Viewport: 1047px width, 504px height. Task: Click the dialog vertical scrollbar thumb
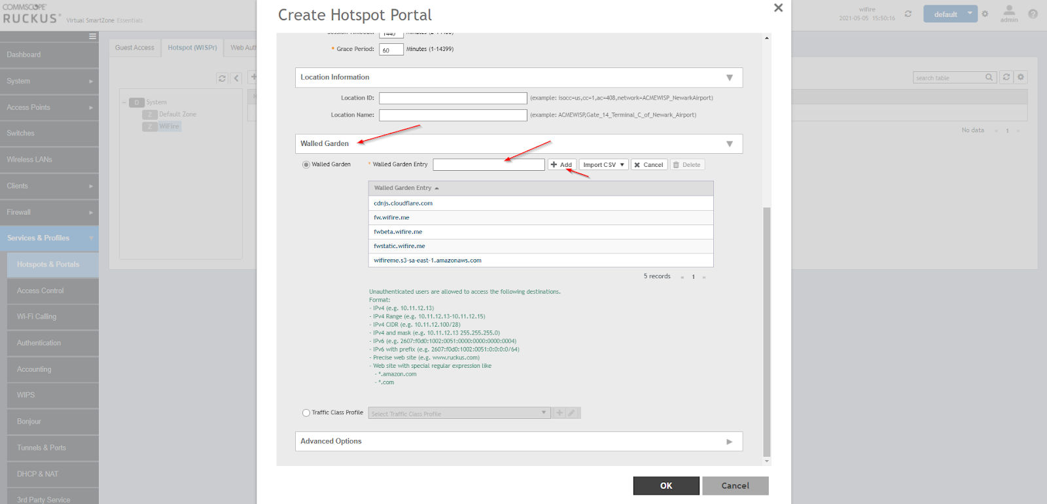(767, 332)
